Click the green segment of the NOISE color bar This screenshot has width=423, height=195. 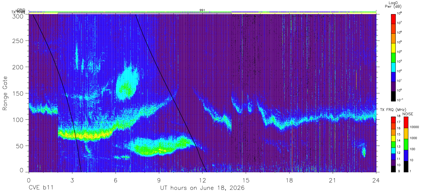click(x=405, y=144)
